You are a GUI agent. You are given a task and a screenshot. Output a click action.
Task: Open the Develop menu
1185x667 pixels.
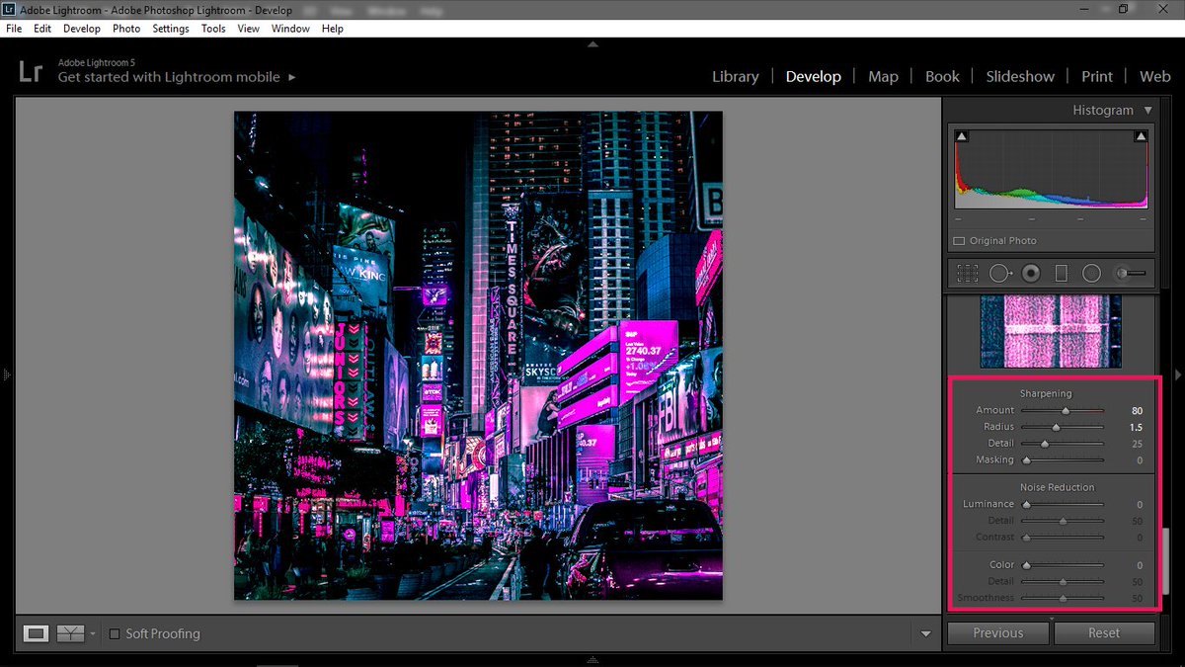coord(82,29)
